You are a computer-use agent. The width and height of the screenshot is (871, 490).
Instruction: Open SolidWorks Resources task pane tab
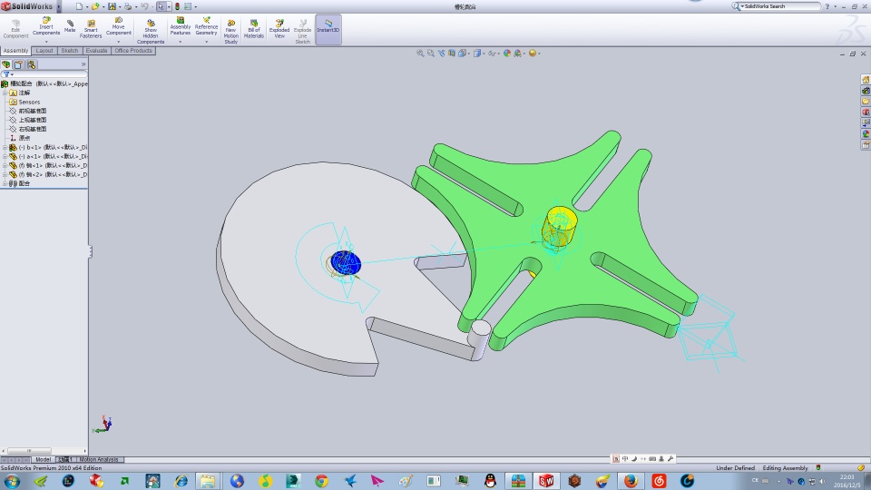coord(866,80)
